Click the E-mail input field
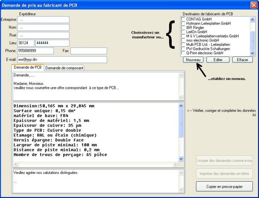Viewport: 259px width, 198px height. [x=62, y=60]
